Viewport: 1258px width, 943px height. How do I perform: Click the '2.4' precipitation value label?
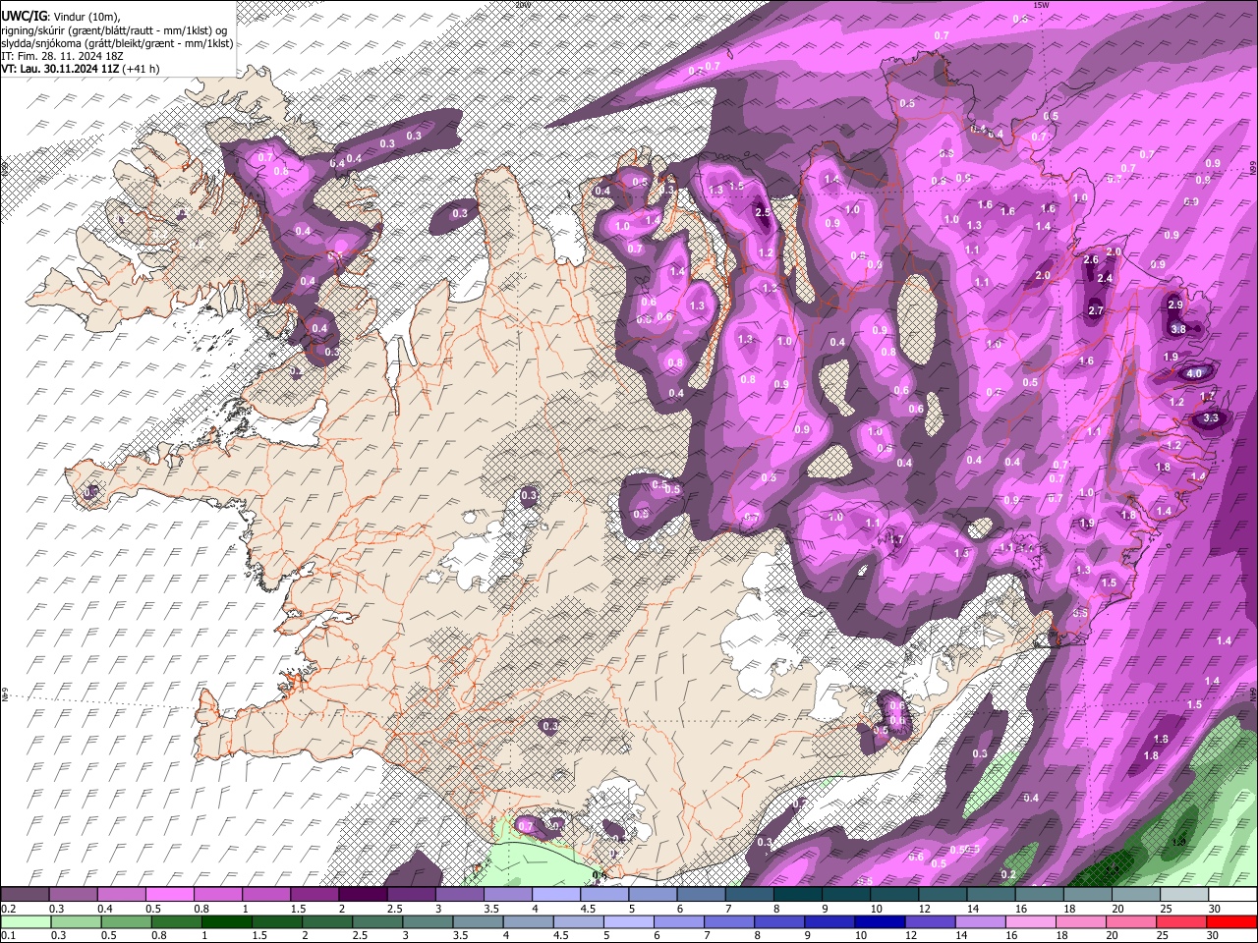[1105, 279]
